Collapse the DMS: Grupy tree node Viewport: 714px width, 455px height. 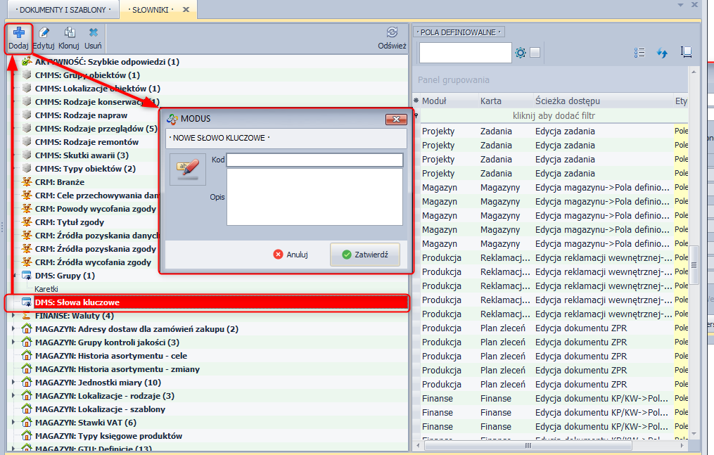(15, 276)
